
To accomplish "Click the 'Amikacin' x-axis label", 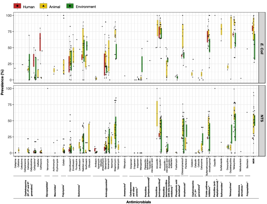I will click(x=96, y=163).
